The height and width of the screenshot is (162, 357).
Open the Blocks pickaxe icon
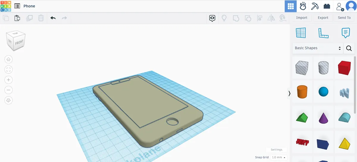coord(315,6)
